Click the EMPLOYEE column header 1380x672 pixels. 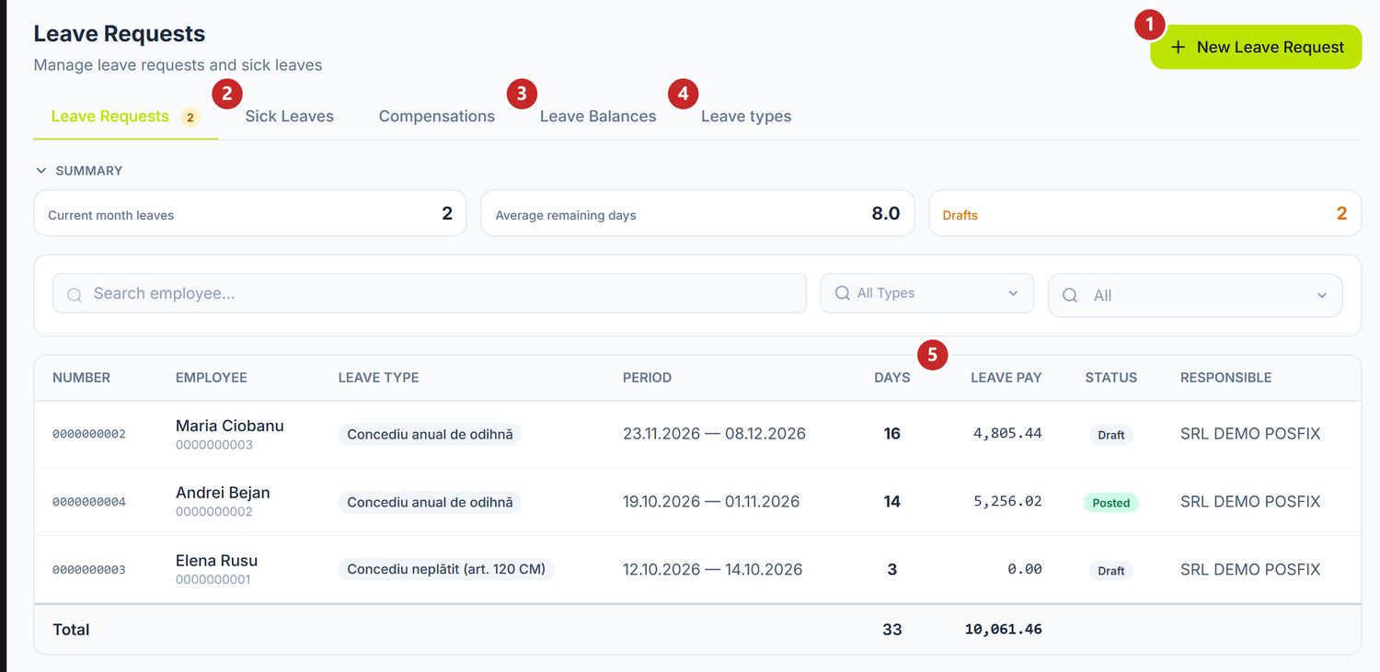click(212, 378)
